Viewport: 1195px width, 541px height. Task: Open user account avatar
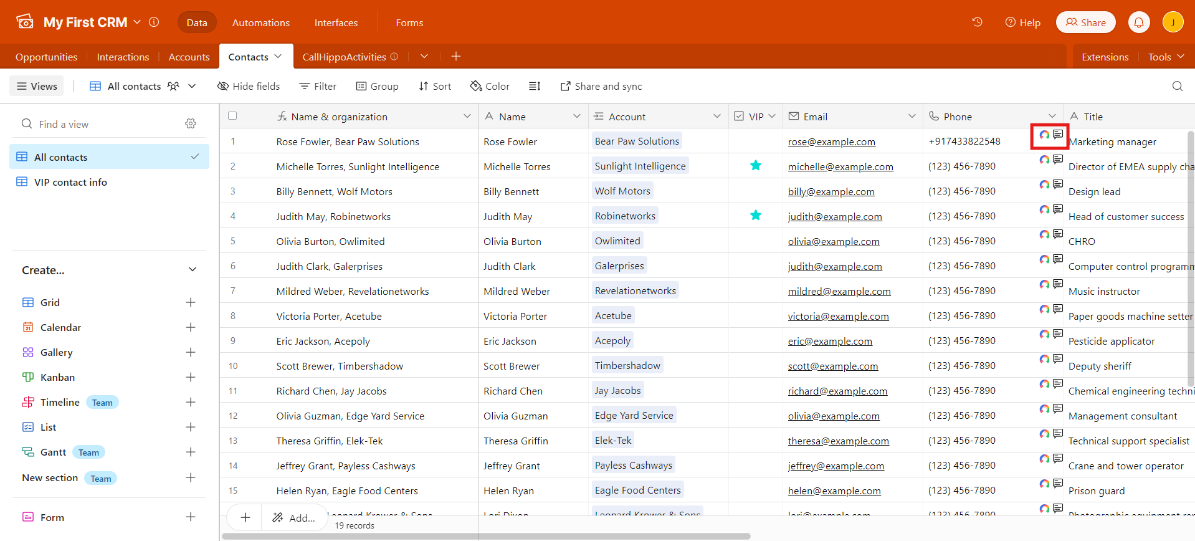1173,22
